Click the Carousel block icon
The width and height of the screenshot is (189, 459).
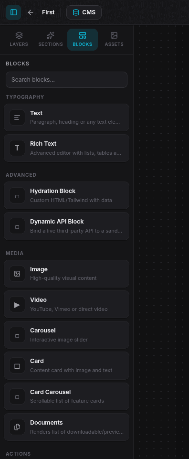click(x=17, y=335)
